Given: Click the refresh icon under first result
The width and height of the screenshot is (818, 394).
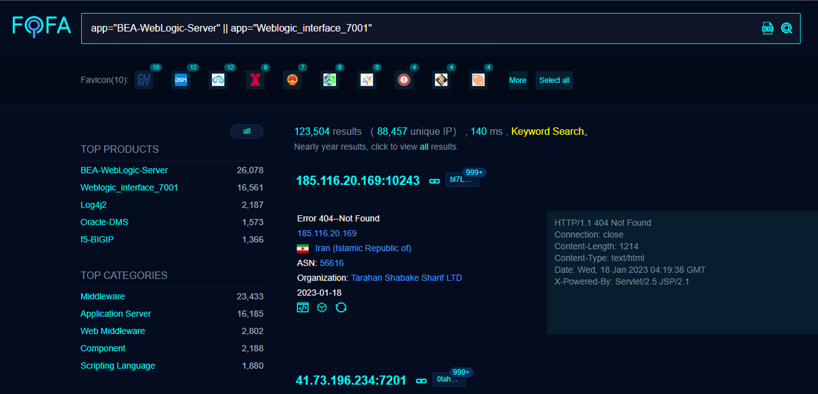Looking at the screenshot, I should pyautogui.click(x=341, y=308).
